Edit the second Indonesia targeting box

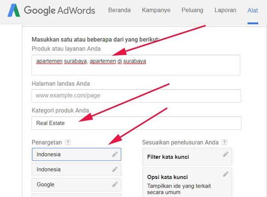[77, 169]
